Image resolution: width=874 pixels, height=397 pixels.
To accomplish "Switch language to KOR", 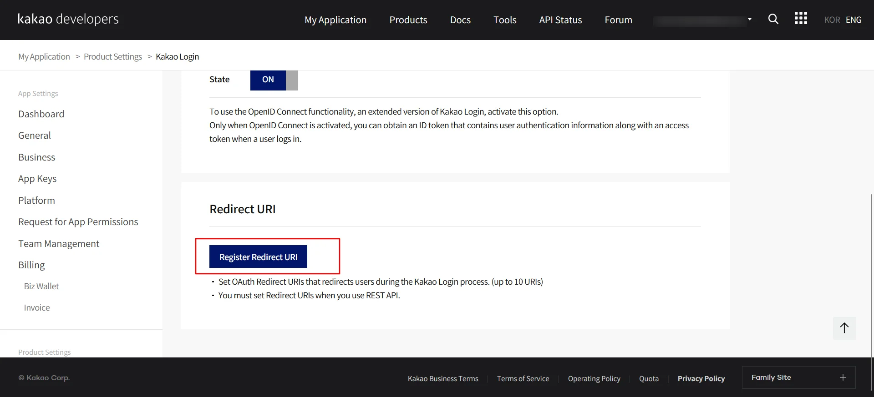I will tap(832, 20).
